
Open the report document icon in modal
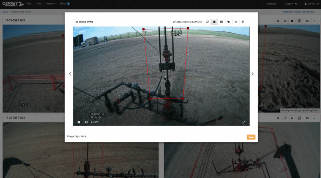pyautogui.click(x=243, y=22)
